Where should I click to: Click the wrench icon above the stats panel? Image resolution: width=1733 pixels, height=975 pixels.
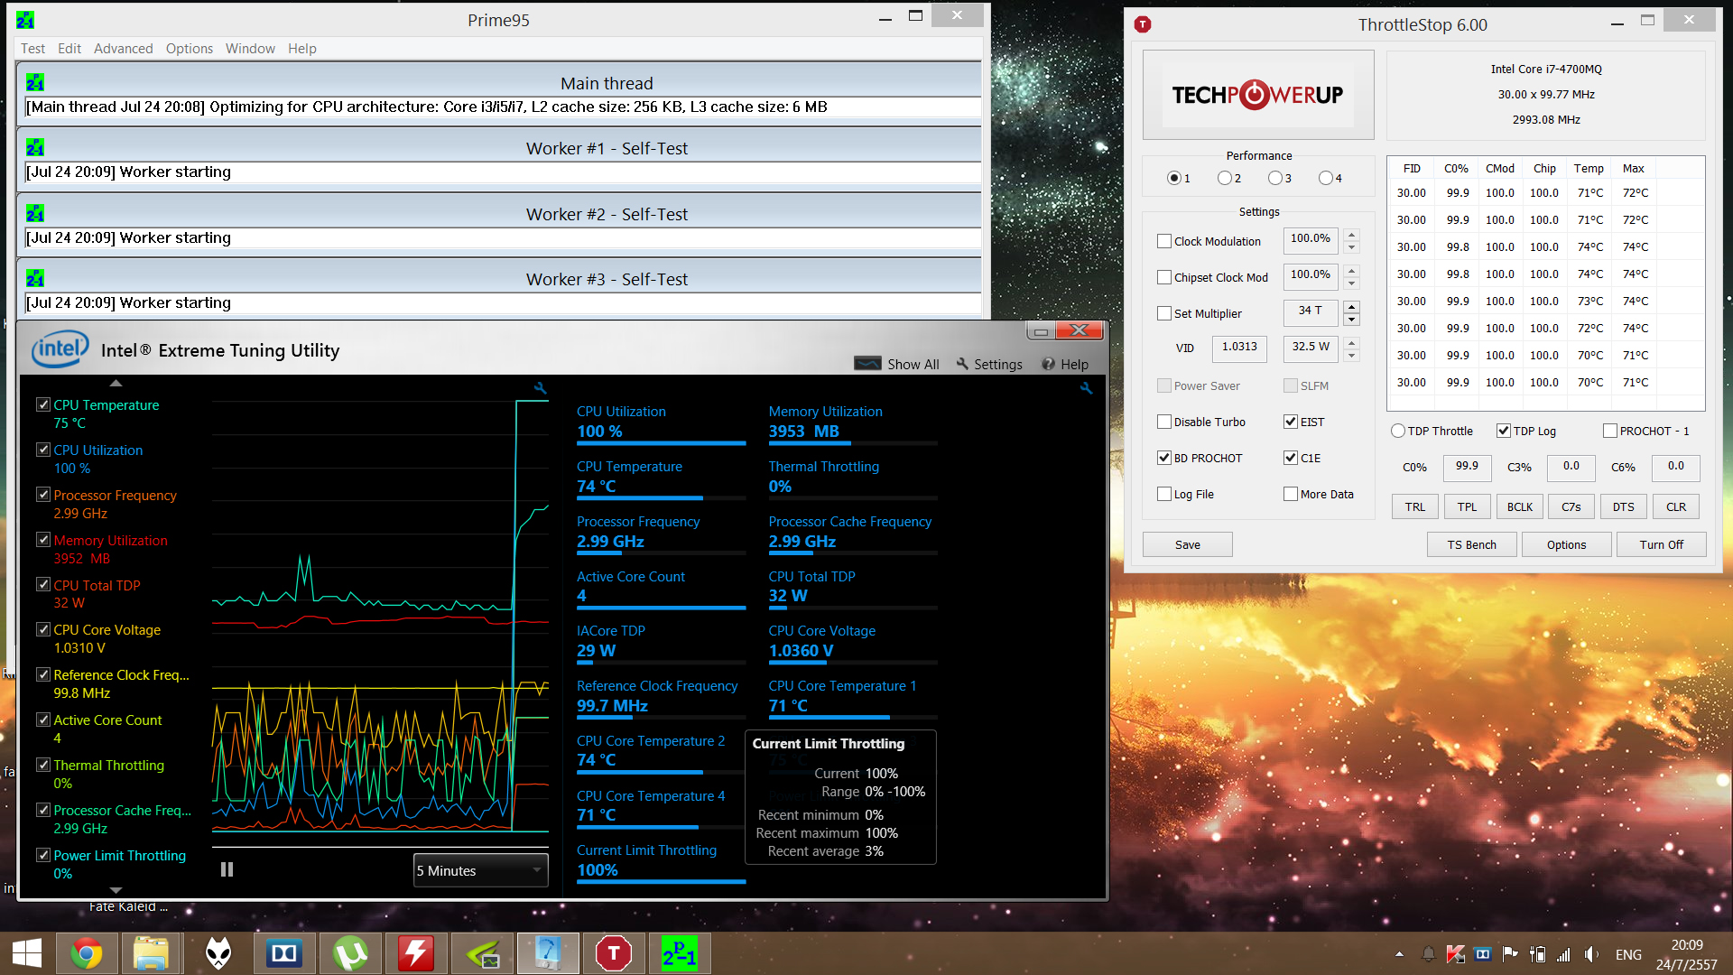pos(1086,388)
